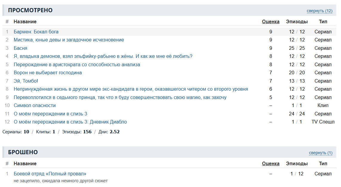The image size is (341, 187).
Task: Click the БРОШЕНО section header
Action: pyautogui.click(x=23, y=152)
